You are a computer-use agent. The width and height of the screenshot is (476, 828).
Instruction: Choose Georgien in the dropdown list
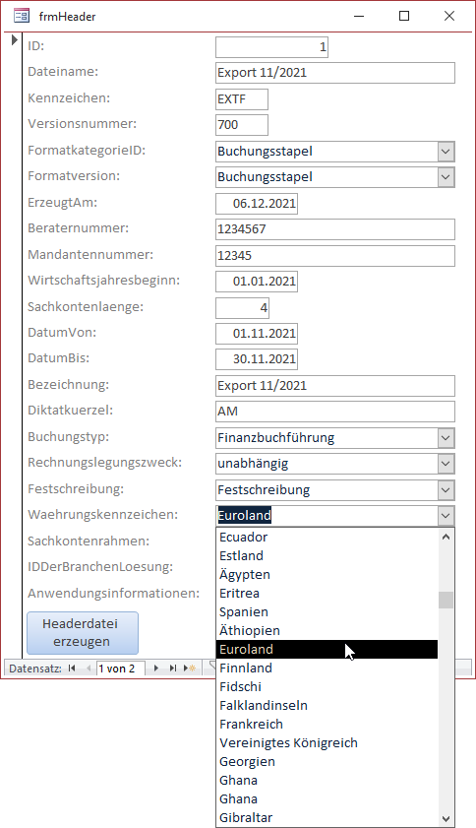pyautogui.click(x=327, y=762)
